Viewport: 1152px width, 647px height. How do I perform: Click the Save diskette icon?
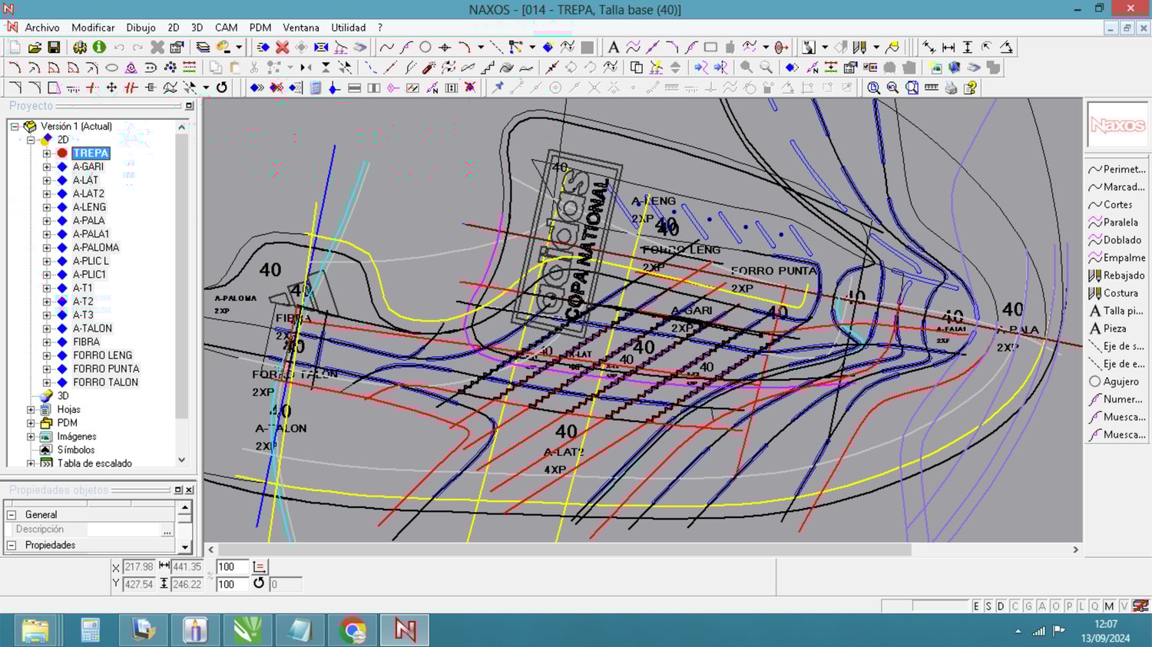point(54,48)
